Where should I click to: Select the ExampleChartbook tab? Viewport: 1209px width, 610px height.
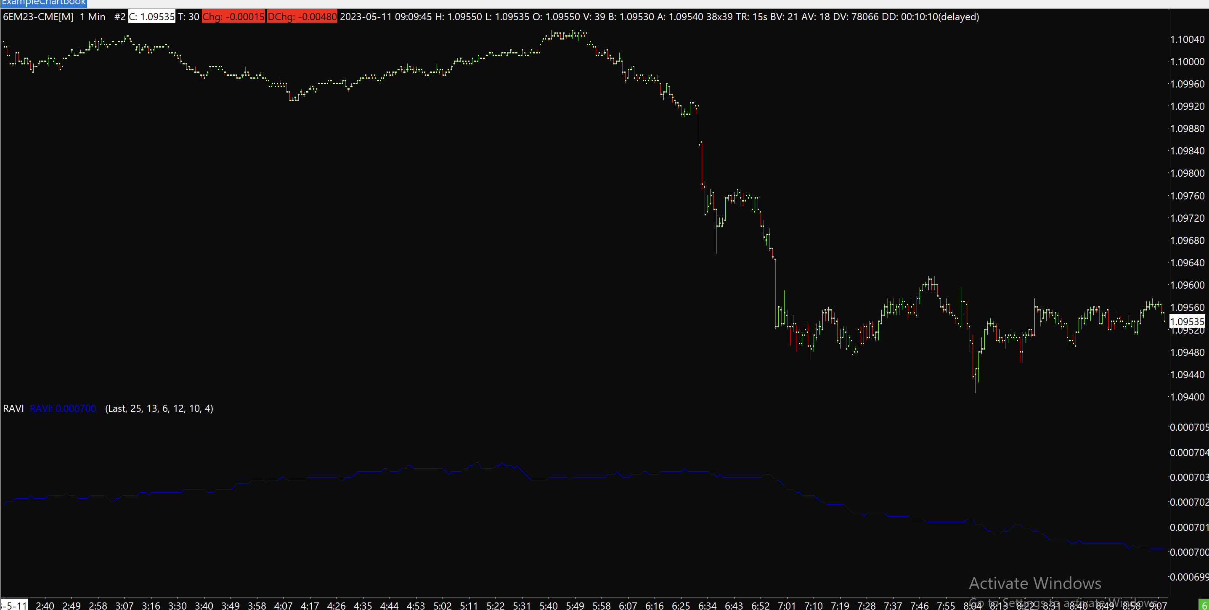43,3
